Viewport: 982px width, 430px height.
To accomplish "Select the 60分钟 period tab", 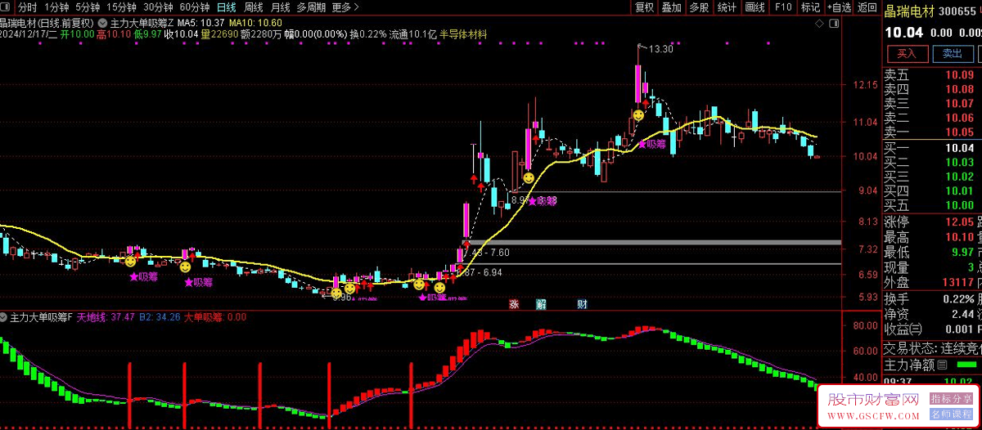I will click(194, 7).
